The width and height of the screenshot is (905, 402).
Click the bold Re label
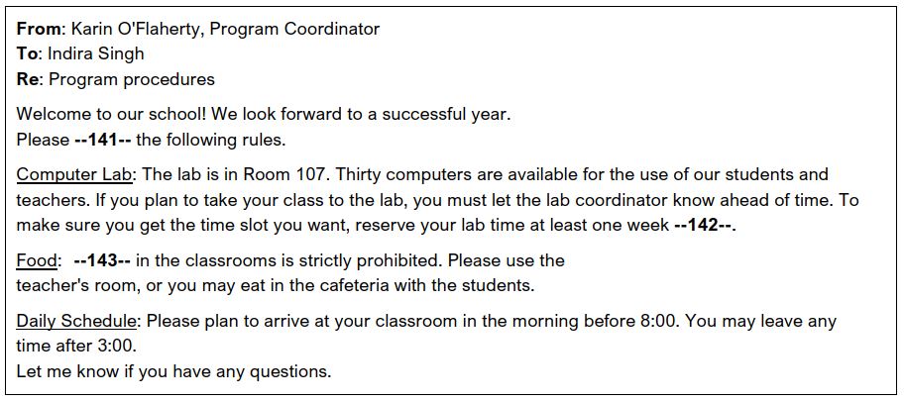coord(29,79)
